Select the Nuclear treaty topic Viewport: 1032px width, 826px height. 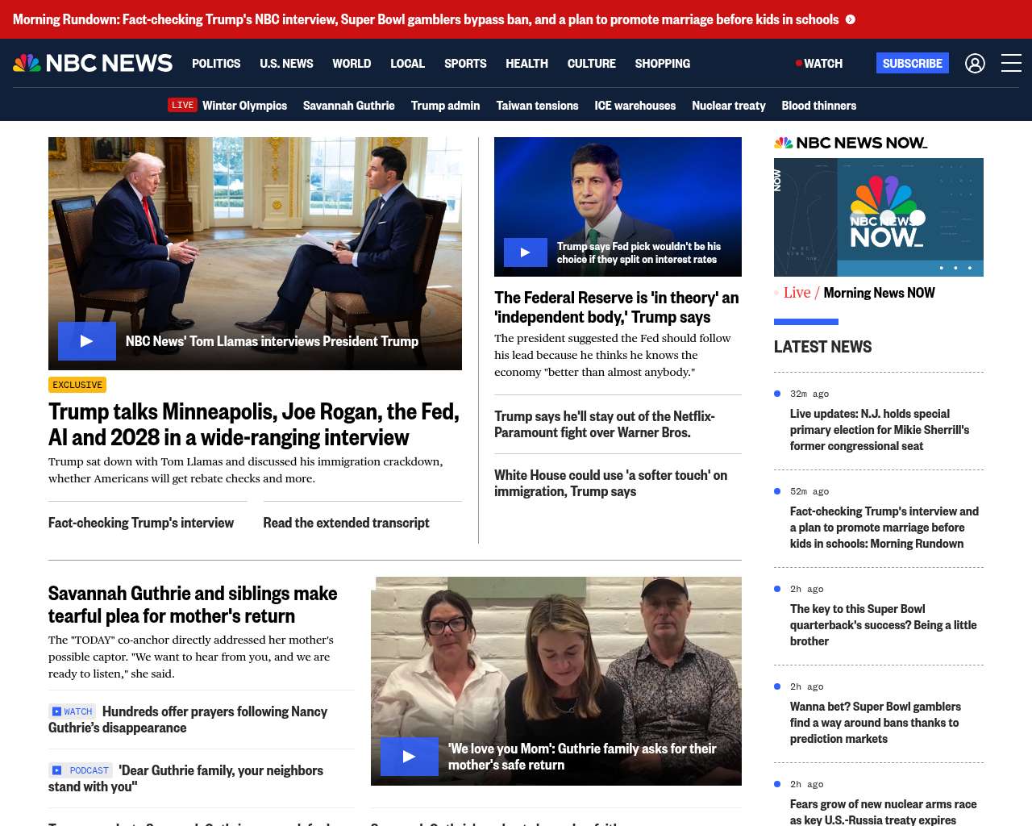[x=729, y=105]
